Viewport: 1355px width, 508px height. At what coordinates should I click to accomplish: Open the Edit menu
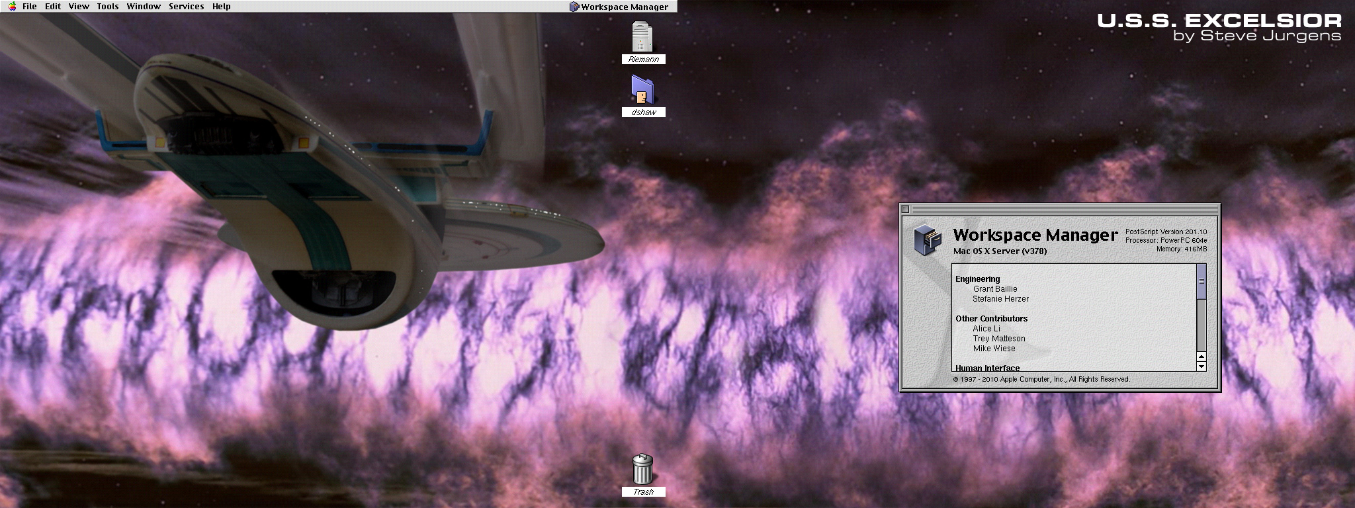53,6
